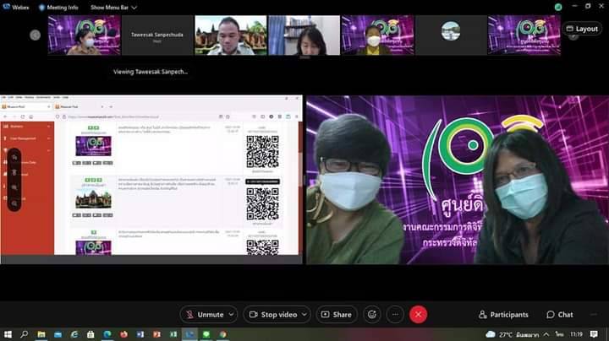
Task: Click the 11:19 taskbar clock
Action: click(x=576, y=334)
